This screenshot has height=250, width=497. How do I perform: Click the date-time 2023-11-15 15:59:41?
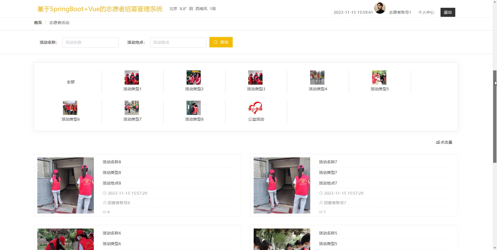click(353, 12)
